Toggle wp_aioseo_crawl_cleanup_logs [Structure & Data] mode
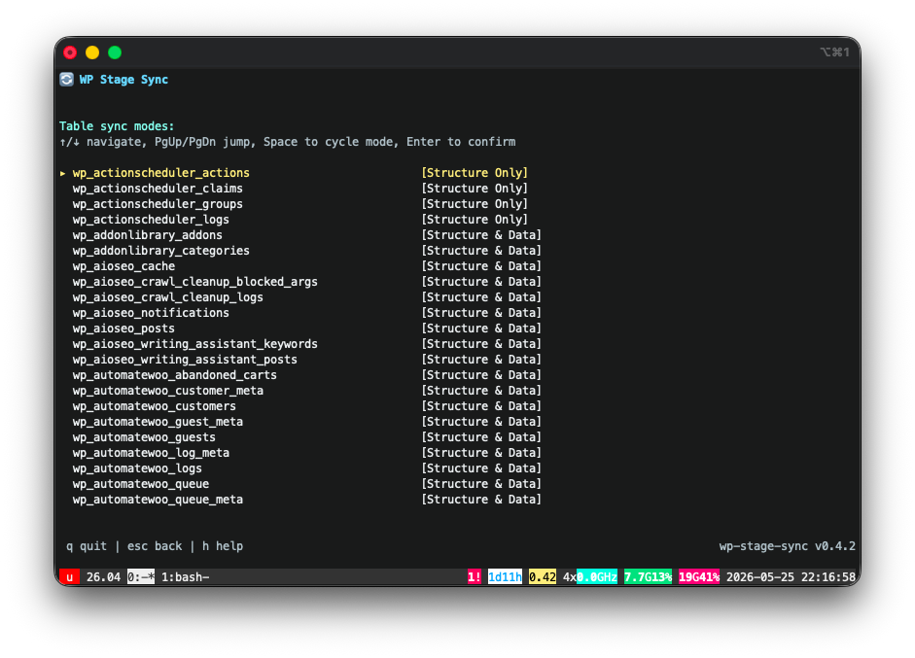The height and width of the screenshot is (658, 915). click(481, 297)
